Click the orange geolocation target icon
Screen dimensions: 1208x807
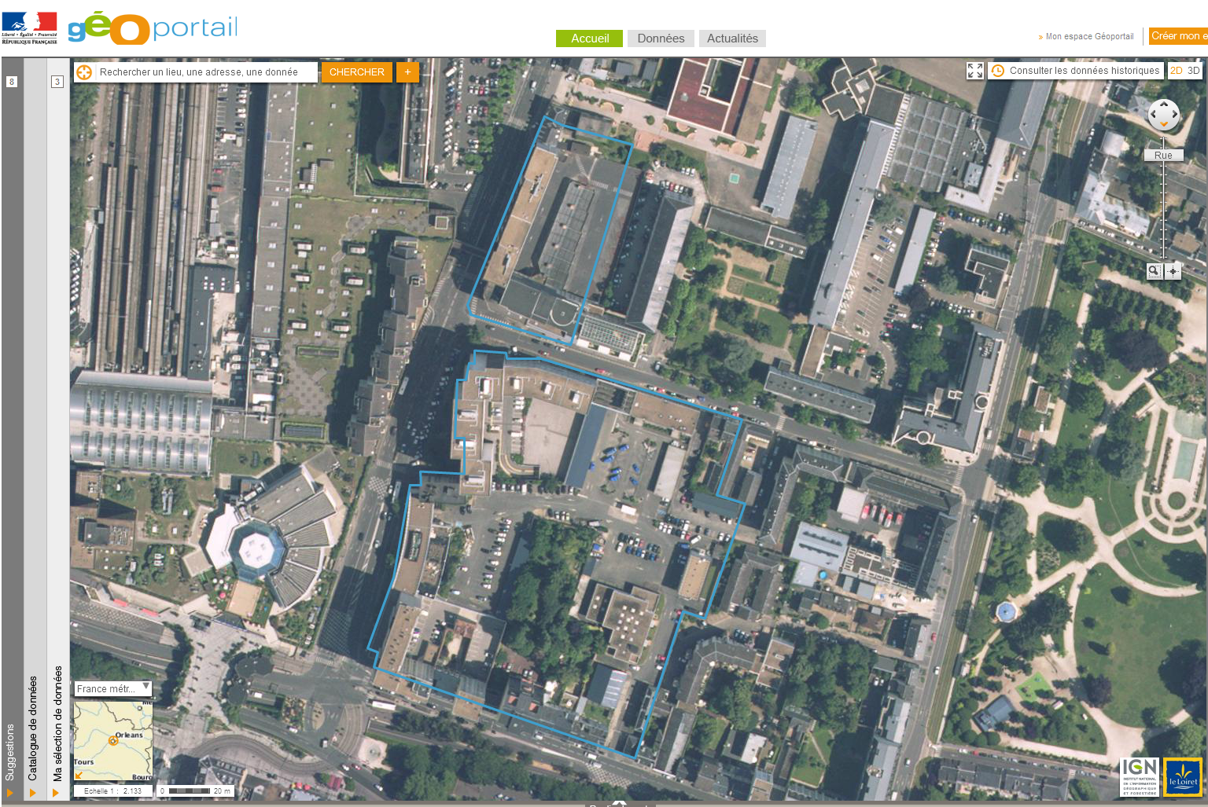pyautogui.click(x=84, y=72)
